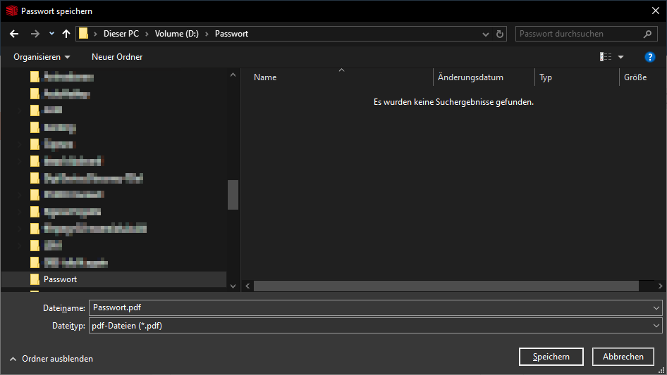Expand address bar history dropdown
This screenshot has width=667, height=375.
pyautogui.click(x=485, y=34)
